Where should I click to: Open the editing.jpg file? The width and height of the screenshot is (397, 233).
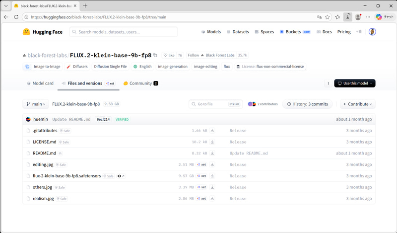[43, 164]
